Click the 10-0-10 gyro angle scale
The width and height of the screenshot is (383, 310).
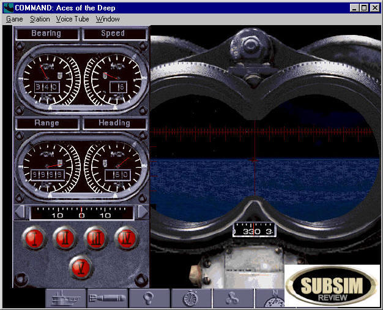81,213
